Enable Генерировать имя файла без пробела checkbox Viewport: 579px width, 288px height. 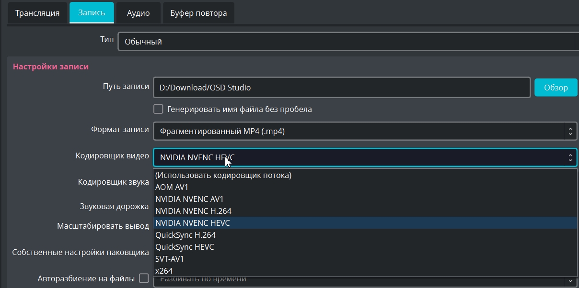point(158,109)
